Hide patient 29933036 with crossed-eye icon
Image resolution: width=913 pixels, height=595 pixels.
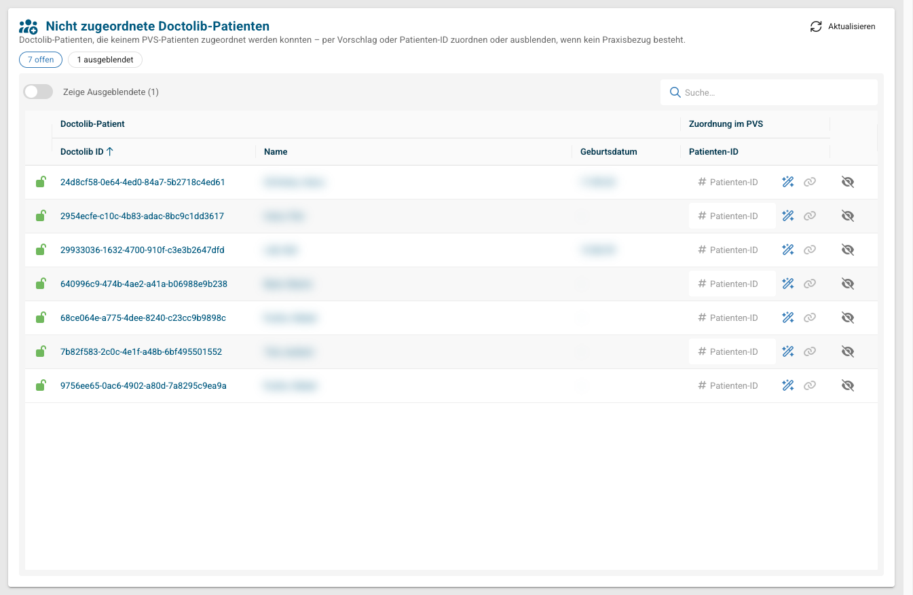tap(847, 250)
